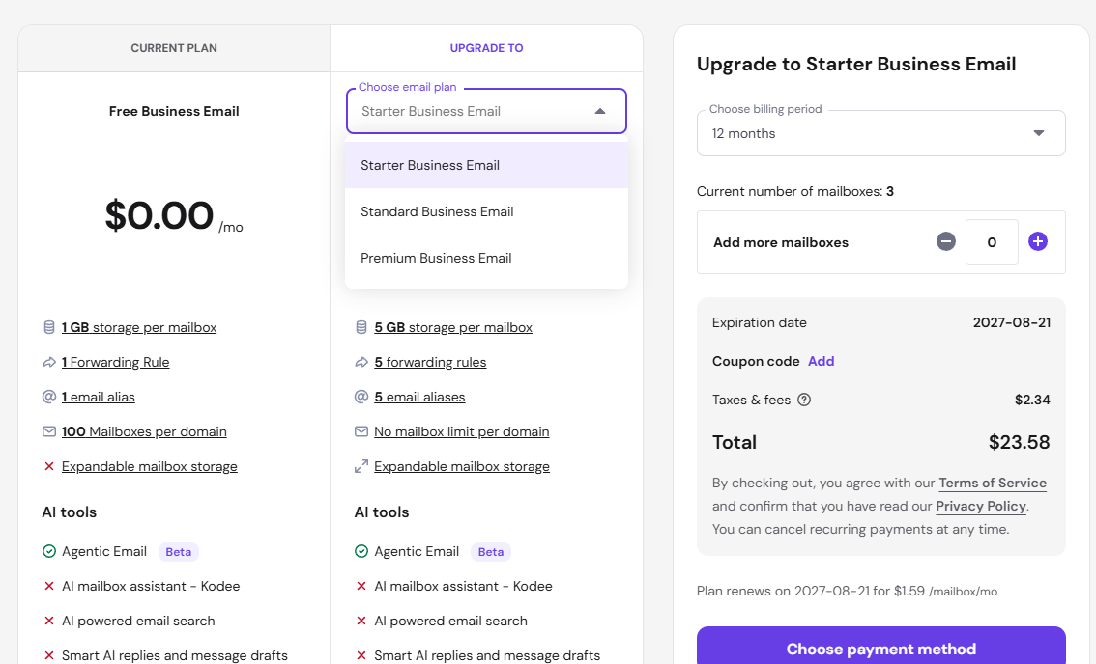
Task: Click the 5 GB storage database icon
Action: (x=361, y=327)
